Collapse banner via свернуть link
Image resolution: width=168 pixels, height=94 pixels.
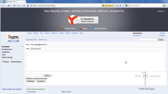(161, 11)
